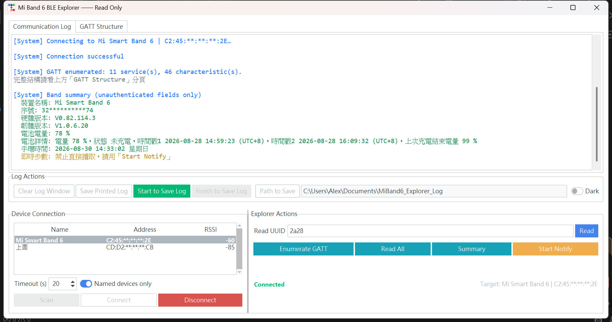This screenshot has height=322, width=612.
Task: Click the Mi Band 6 BLE Explorer app icon
Action: [x=11, y=7]
